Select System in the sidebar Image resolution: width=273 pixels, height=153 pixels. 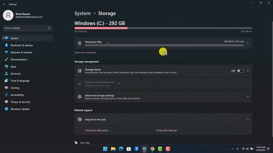coord(27,38)
